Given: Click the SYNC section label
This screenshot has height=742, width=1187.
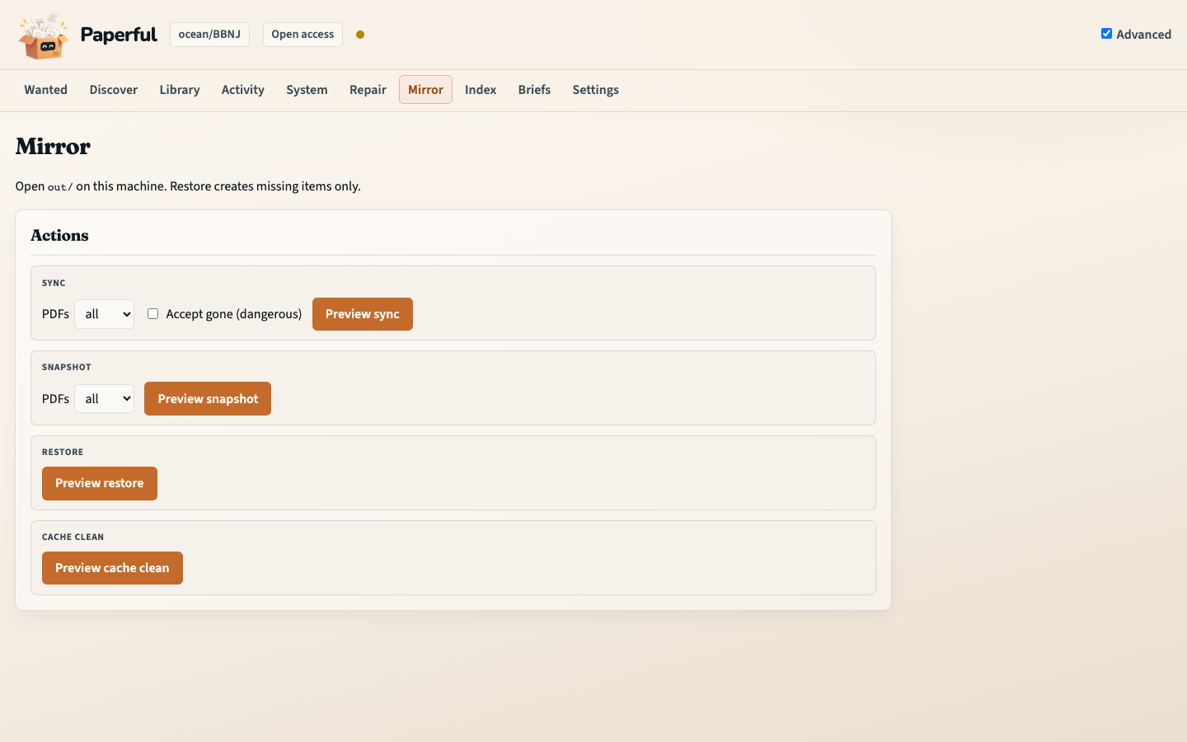Looking at the screenshot, I should click(54, 283).
